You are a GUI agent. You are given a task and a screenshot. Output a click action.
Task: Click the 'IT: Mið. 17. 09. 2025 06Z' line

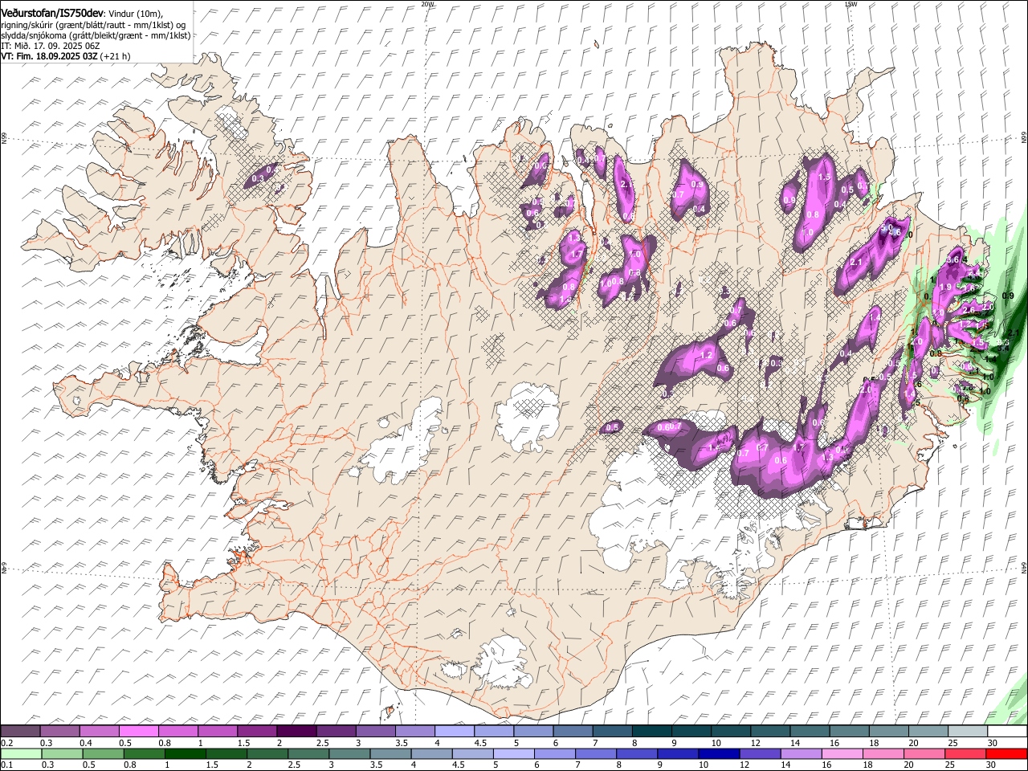tap(50, 46)
